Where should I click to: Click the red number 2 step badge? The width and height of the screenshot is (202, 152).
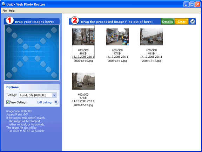[x=75, y=20]
